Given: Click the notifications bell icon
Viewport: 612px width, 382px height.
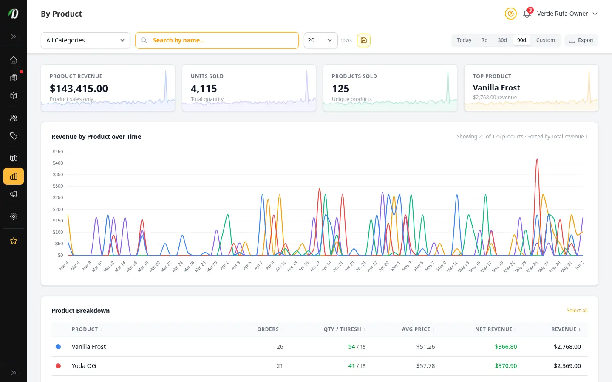Looking at the screenshot, I should tap(527, 14).
